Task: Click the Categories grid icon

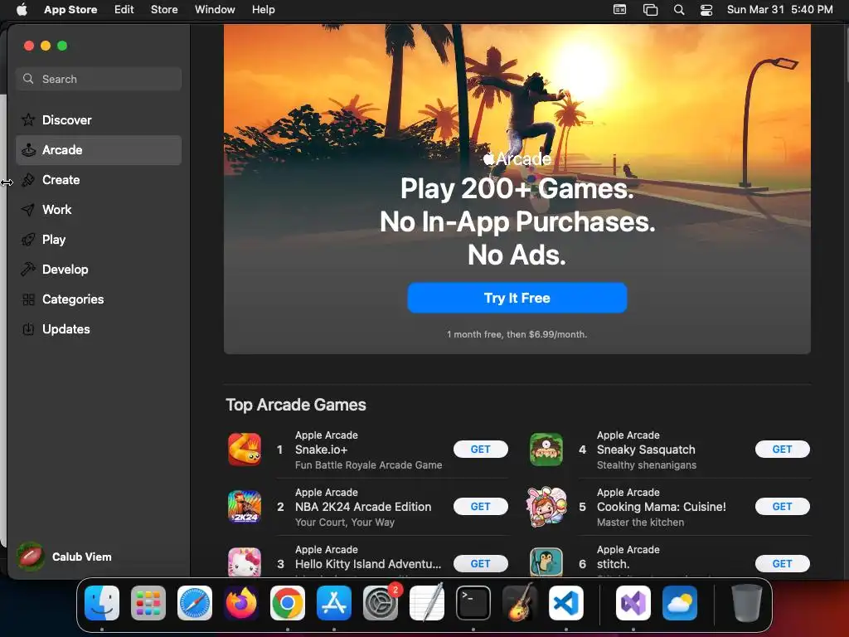Action: click(28, 299)
